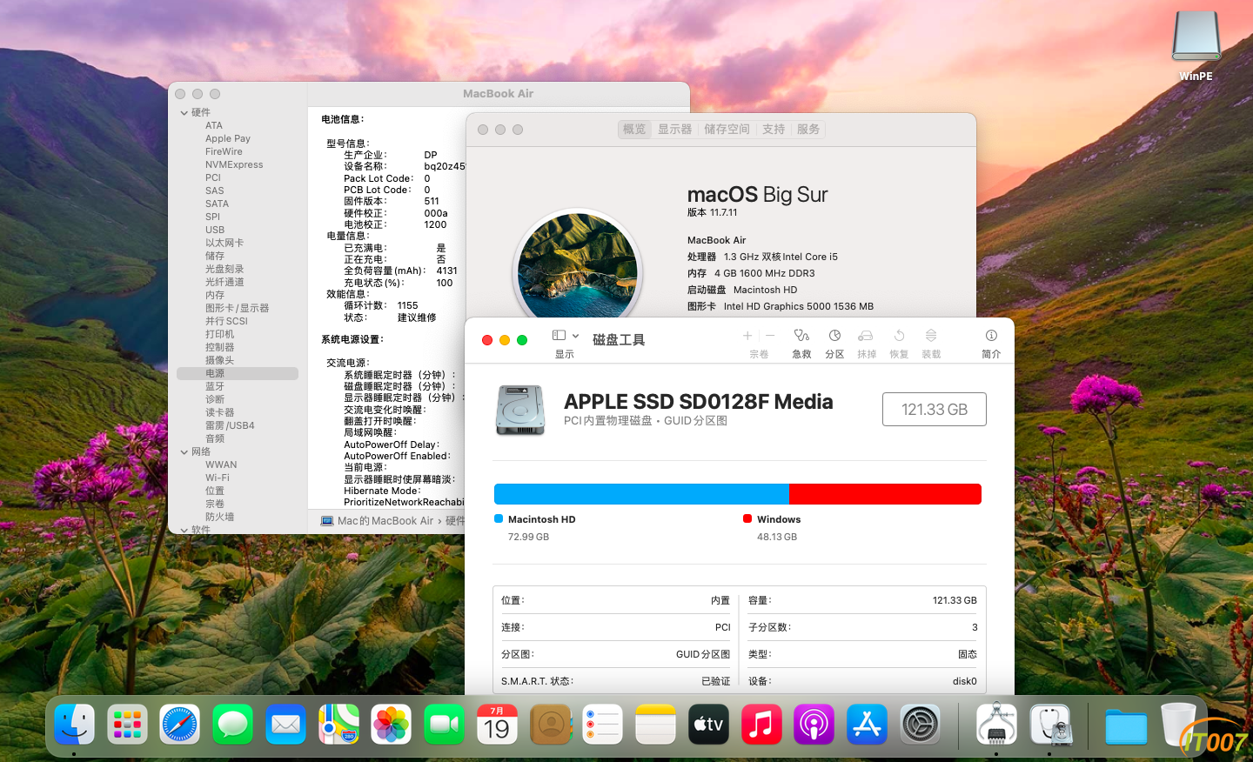Screen dimensions: 1253x762
Task: Open the sidebar view (显示) dropdown
Action: tap(566, 336)
